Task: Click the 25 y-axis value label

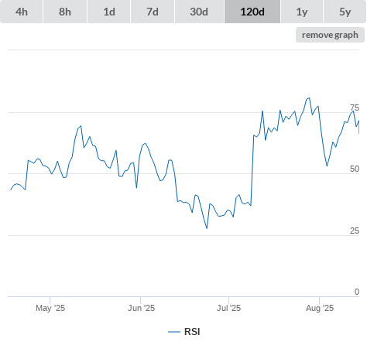Action: point(355,231)
